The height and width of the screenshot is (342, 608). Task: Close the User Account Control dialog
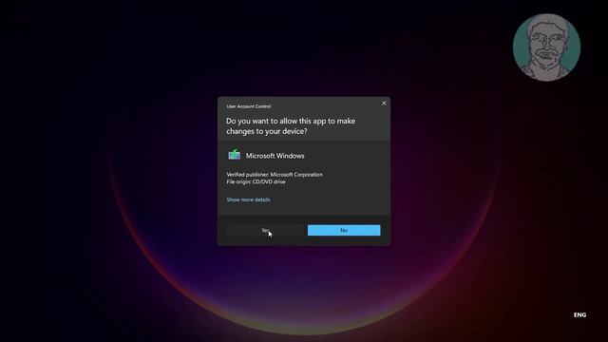[384, 104]
